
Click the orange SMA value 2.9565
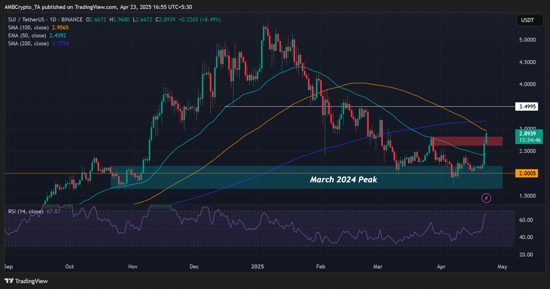[61, 27]
